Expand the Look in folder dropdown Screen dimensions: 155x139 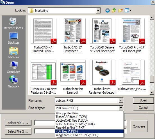point(98,10)
